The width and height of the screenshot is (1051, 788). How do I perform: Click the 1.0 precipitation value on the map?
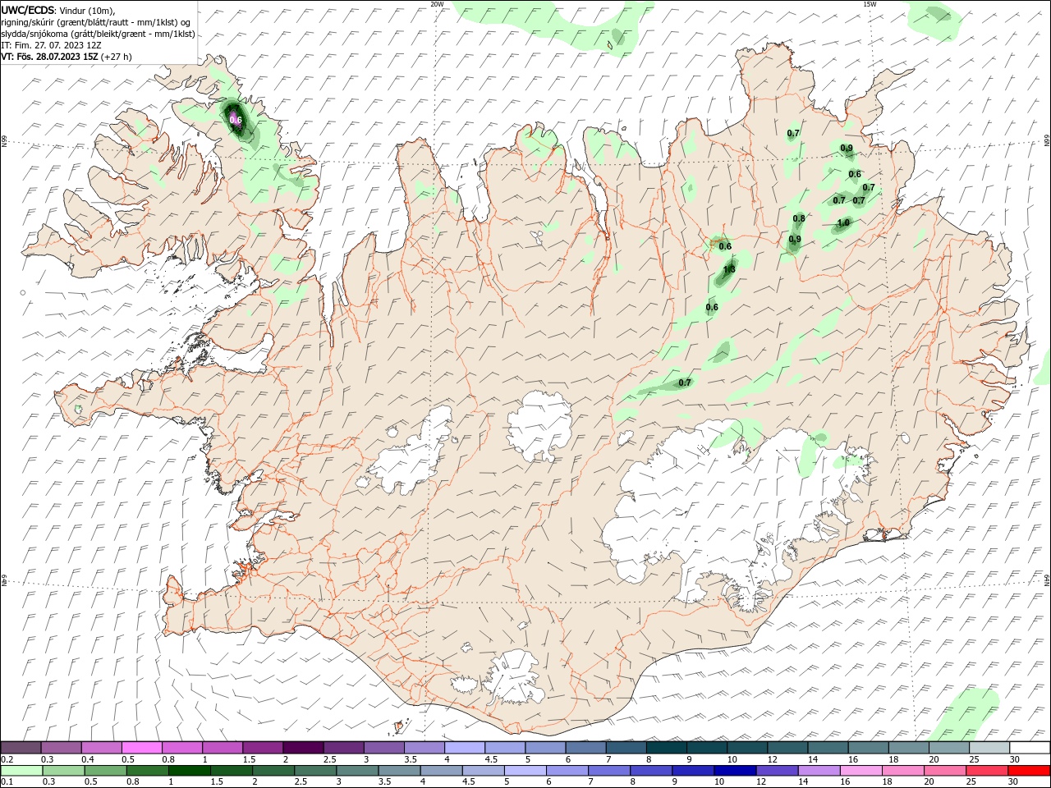pos(843,223)
